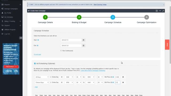Remove the Choose Days schedule row
The width and height of the screenshot is (171, 96).
coord(123,82)
